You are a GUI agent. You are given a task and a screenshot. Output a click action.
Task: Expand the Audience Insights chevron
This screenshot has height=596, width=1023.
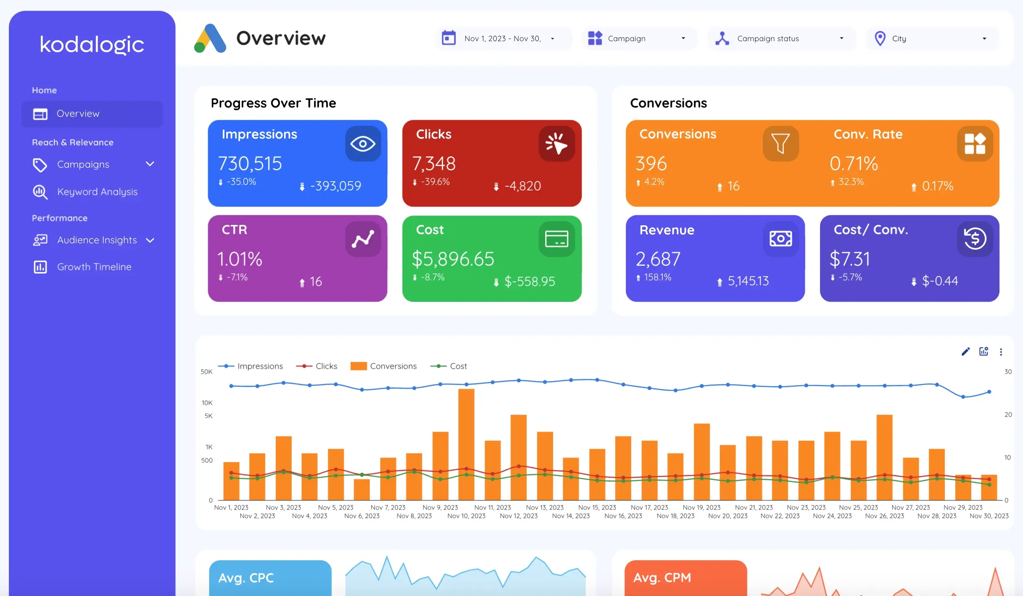point(150,240)
